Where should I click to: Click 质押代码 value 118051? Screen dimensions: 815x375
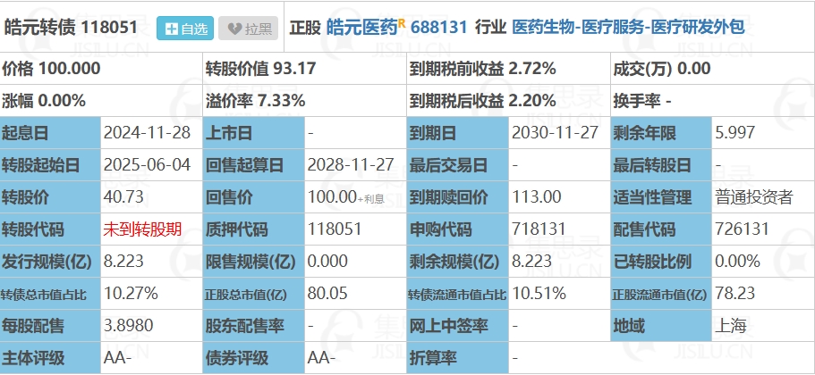click(335, 229)
